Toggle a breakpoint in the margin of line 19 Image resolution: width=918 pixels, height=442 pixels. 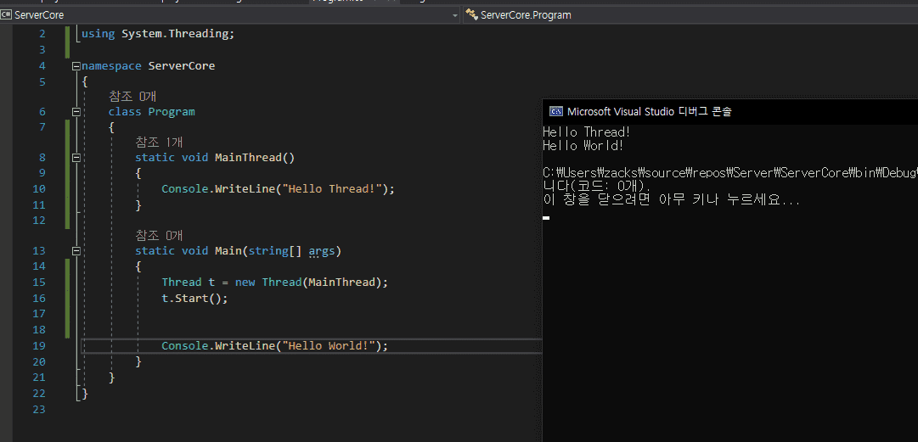click(7, 346)
